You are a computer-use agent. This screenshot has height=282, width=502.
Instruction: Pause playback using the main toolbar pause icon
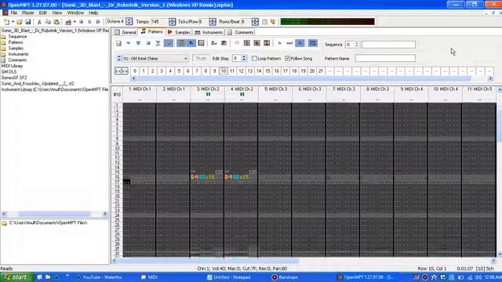(89, 22)
